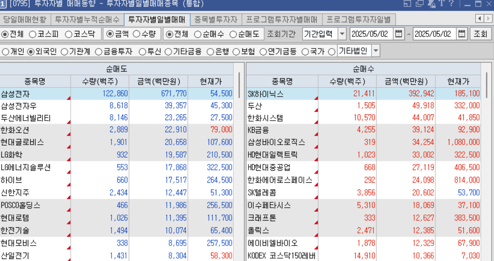
Task: Switch to the 프로그램투자자일별 tab
Action: [x=358, y=20]
